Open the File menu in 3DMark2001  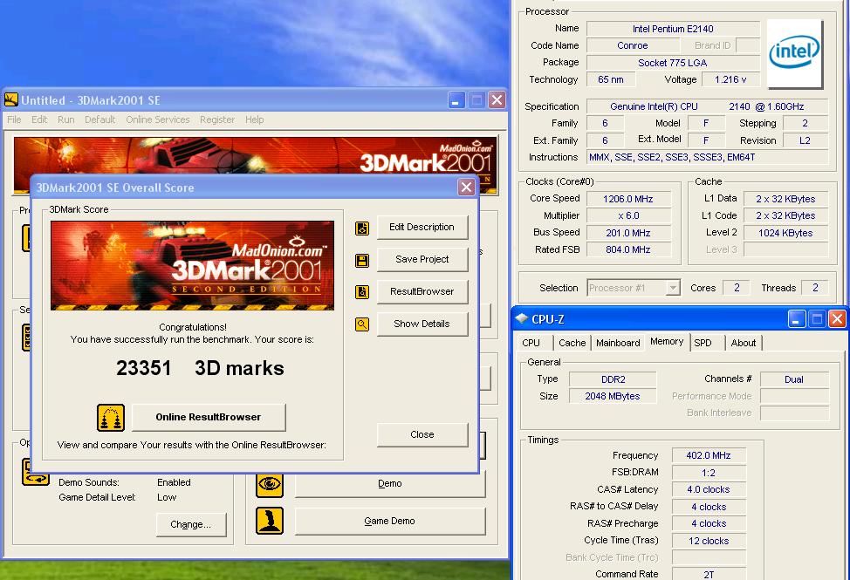click(x=14, y=119)
